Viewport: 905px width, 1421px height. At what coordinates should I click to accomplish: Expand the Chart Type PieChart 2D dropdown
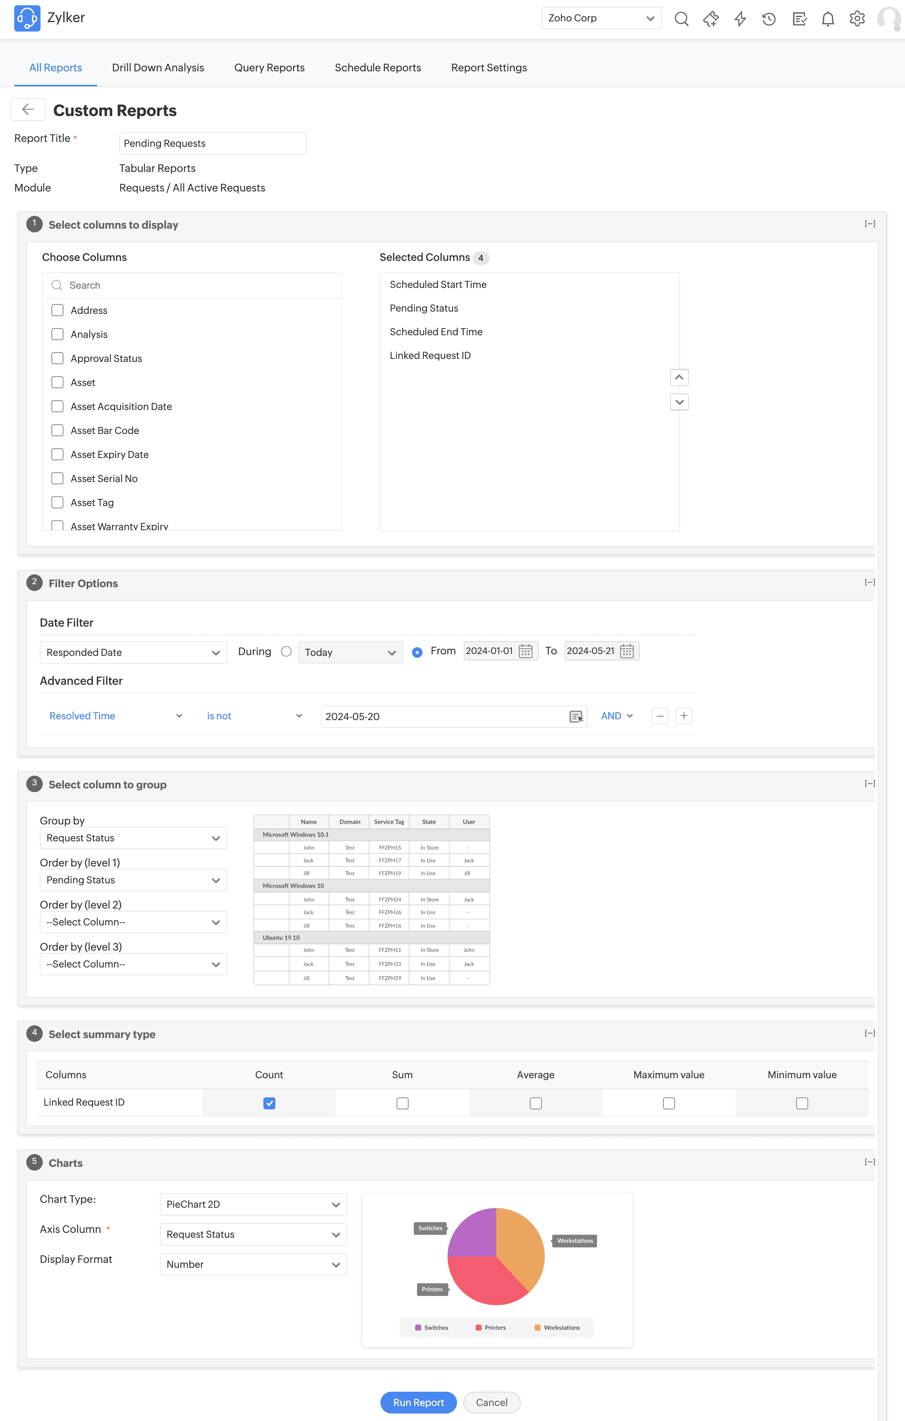(x=253, y=1204)
